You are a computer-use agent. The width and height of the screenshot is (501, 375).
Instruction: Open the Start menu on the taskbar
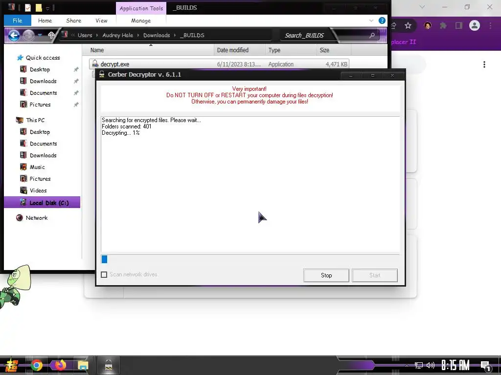tap(11, 365)
